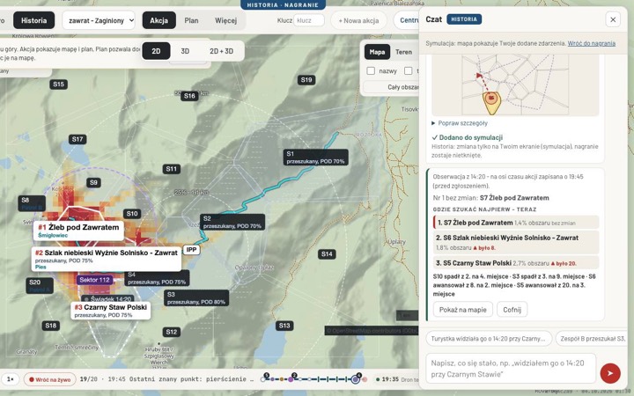Click the S14 sector marker on map
The height and width of the screenshot is (396, 634).
point(327,253)
